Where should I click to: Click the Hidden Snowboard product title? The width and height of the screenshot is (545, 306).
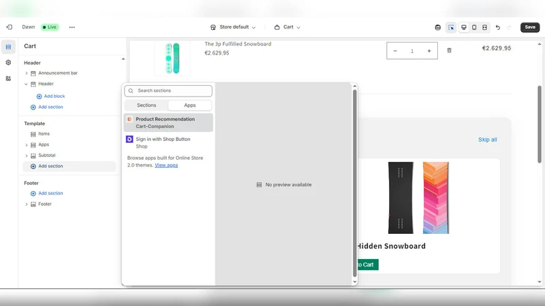(x=391, y=246)
